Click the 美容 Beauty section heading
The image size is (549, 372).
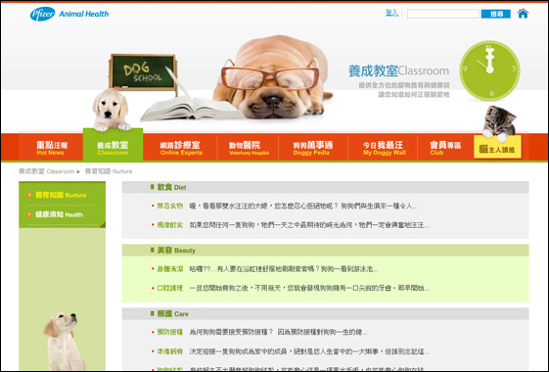(x=176, y=250)
